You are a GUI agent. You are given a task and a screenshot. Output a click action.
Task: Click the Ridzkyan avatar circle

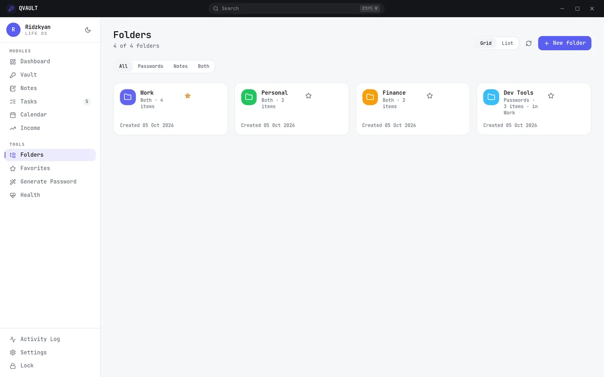pyautogui.click(x=14, y=30)
